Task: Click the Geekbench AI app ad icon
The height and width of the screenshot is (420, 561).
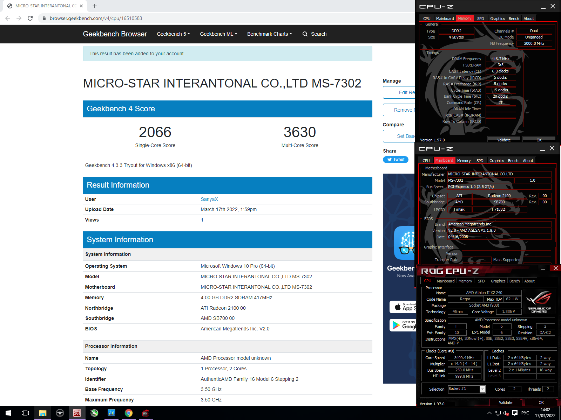Action: point(405,243)
